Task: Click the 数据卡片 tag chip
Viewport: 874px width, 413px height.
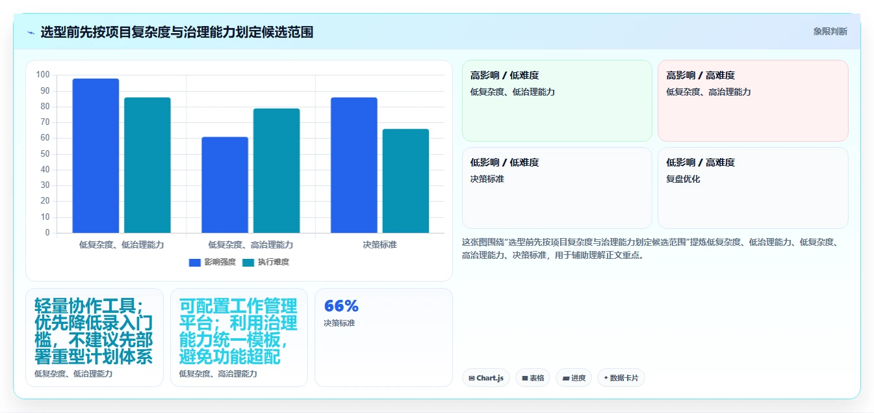Action: click(x=621, y=378)
